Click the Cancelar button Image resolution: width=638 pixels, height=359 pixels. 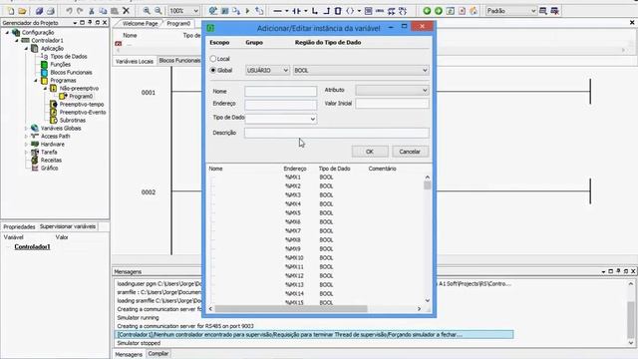tap(410, 152)
